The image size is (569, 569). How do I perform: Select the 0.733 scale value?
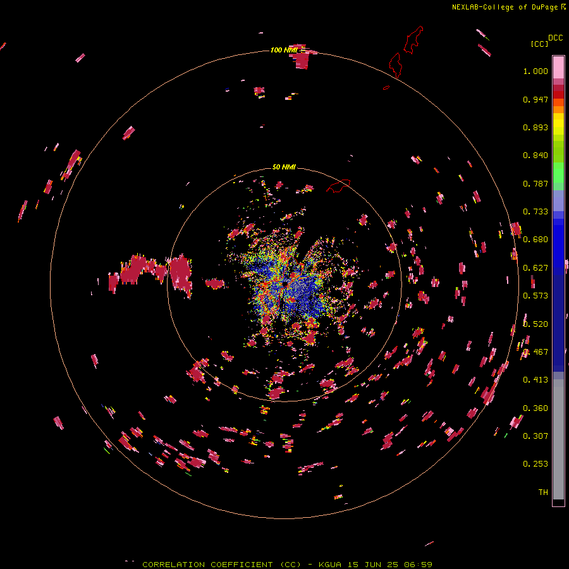[x=535, y=212]
